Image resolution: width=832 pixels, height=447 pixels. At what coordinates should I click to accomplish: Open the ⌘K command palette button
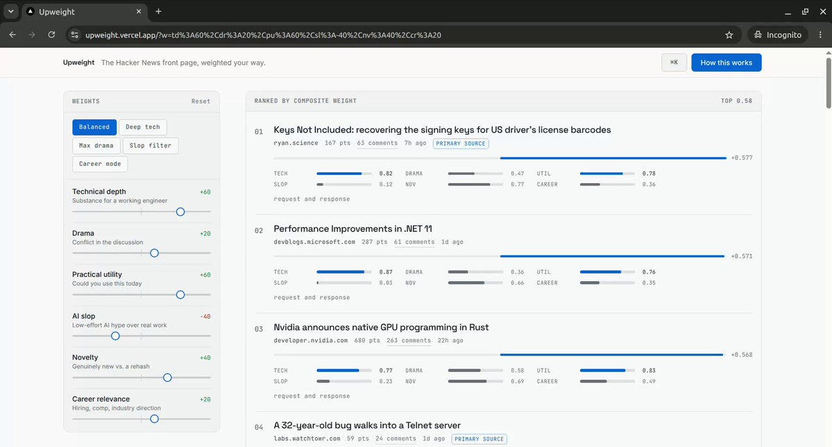tap(674, 62)
